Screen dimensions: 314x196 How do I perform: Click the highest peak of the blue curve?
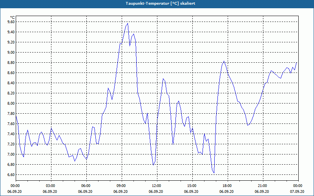tap(128, 24)
